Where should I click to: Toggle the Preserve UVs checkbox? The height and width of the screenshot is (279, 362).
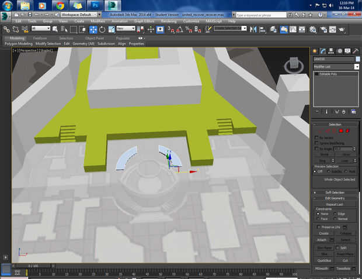318,226
